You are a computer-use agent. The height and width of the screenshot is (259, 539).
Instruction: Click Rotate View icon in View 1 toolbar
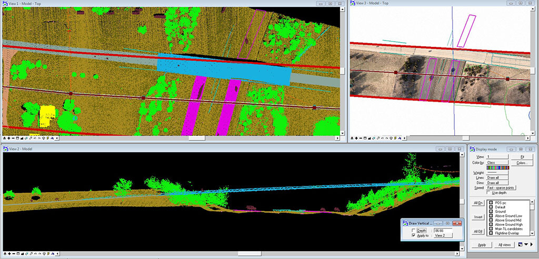tap(26, 138)
